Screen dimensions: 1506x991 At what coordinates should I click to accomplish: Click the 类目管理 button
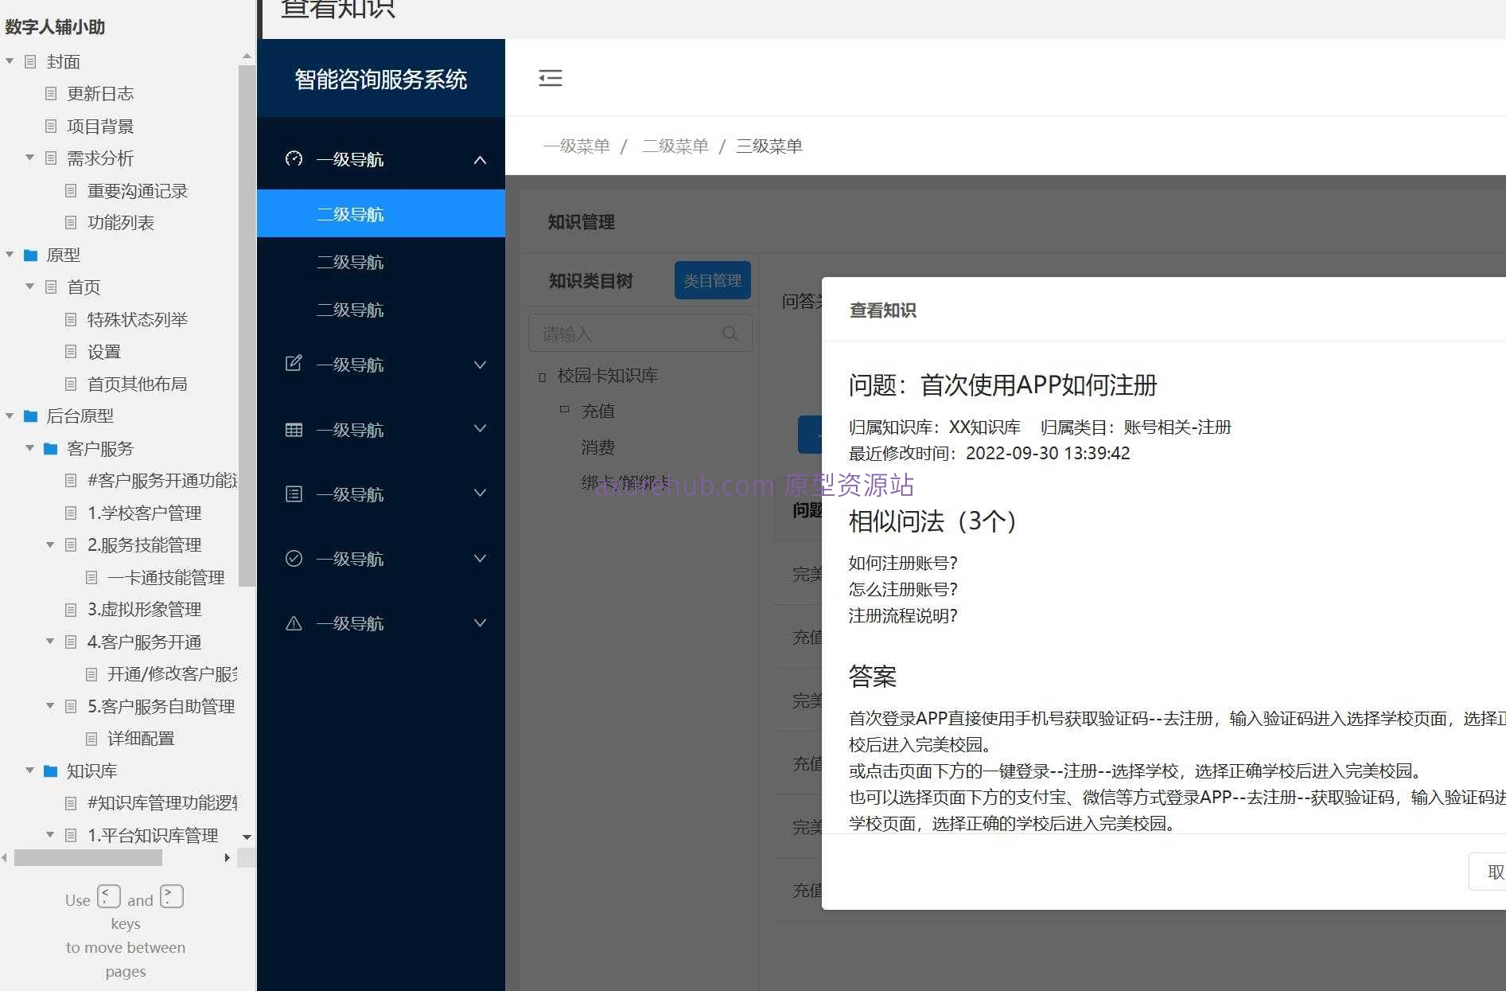[x=712, y=280]
